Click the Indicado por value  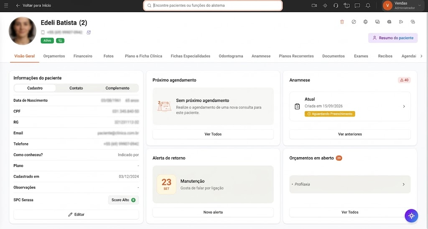128,155
